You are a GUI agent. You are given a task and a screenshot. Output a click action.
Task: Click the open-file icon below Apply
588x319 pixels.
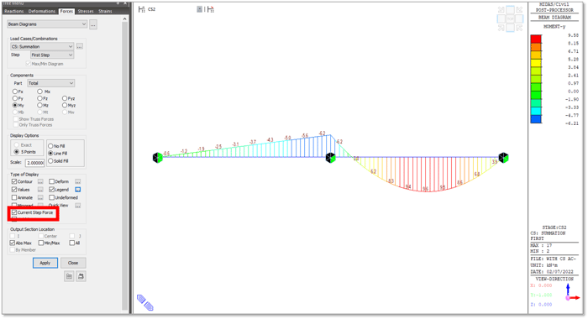coord(69,277)
